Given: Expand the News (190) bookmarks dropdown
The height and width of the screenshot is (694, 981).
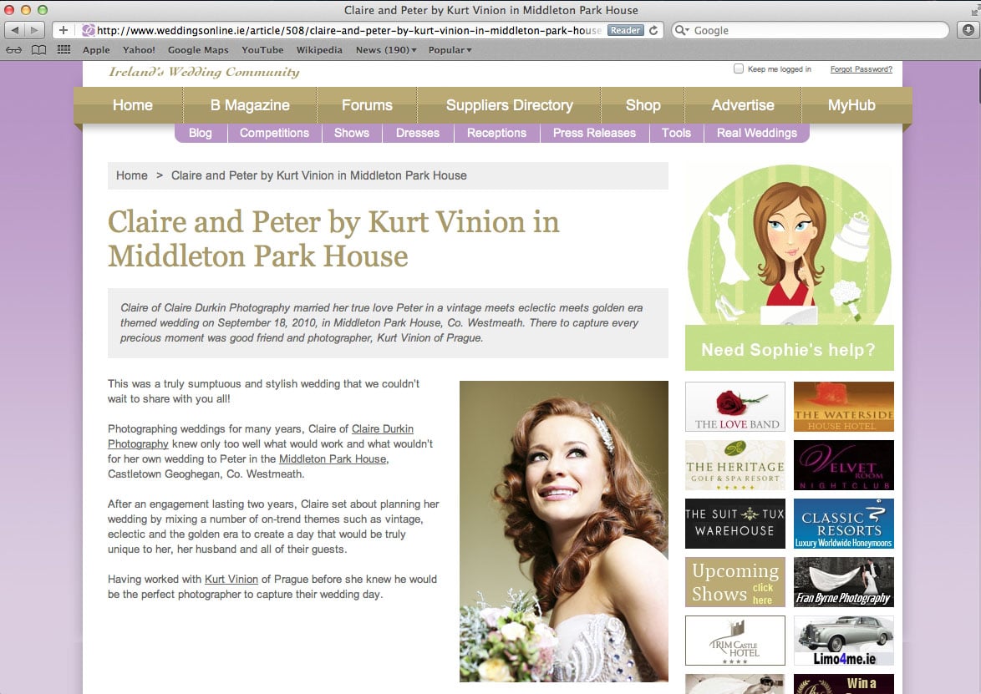Looking at the screenshot, I should click(385, 50).
